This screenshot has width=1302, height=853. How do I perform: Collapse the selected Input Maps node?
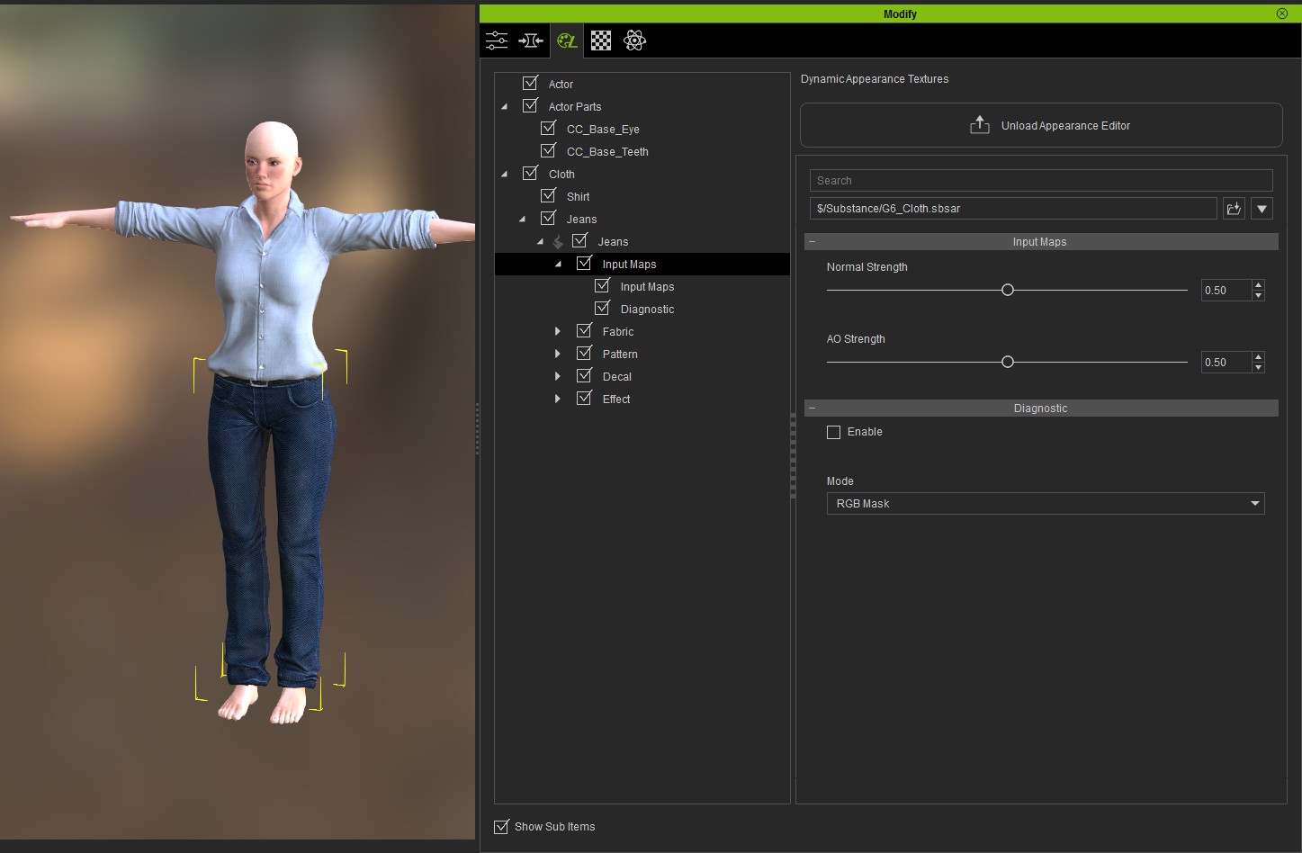coord(558,265)
